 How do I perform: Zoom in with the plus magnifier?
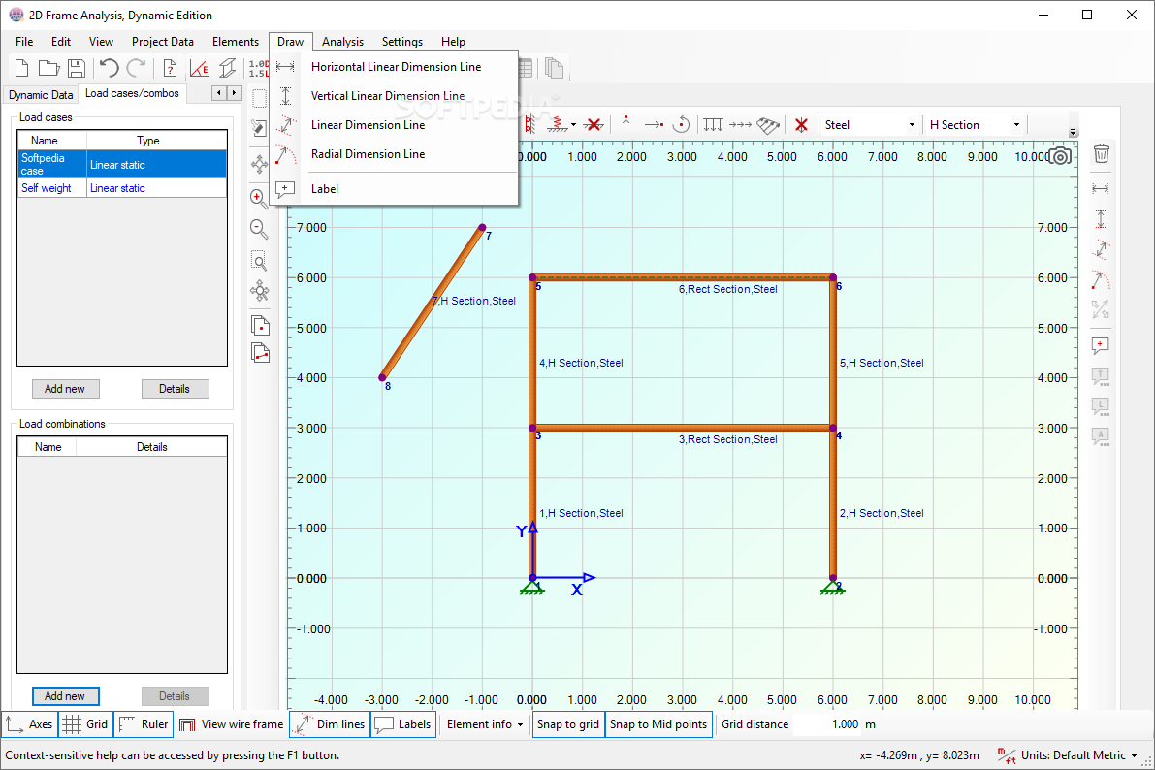pos(259,198)
